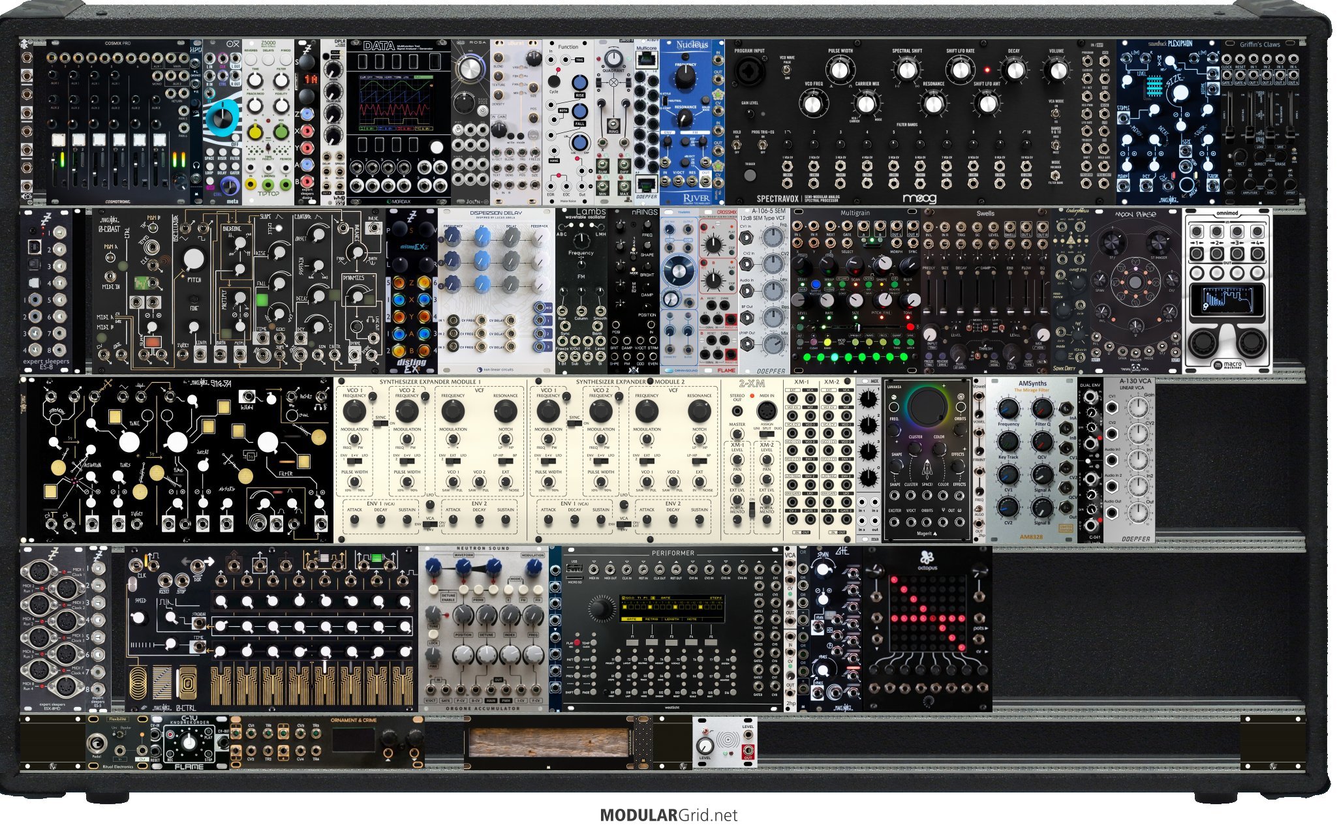Toggle the VCO WAVE switch on Spectravox

pos(787,68)
